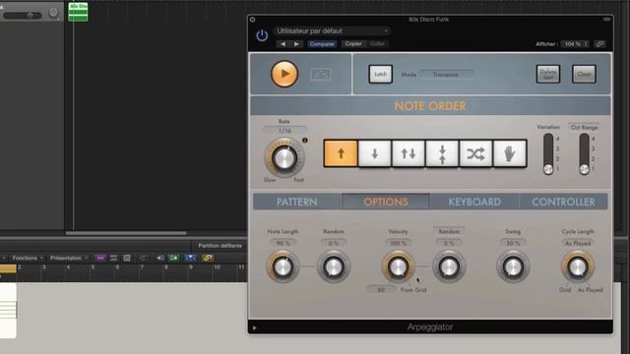Click the MIDI In arrow icon in piano roll toolbar
The height and width of the screenshot is (354, 630).
pos(159,258)
